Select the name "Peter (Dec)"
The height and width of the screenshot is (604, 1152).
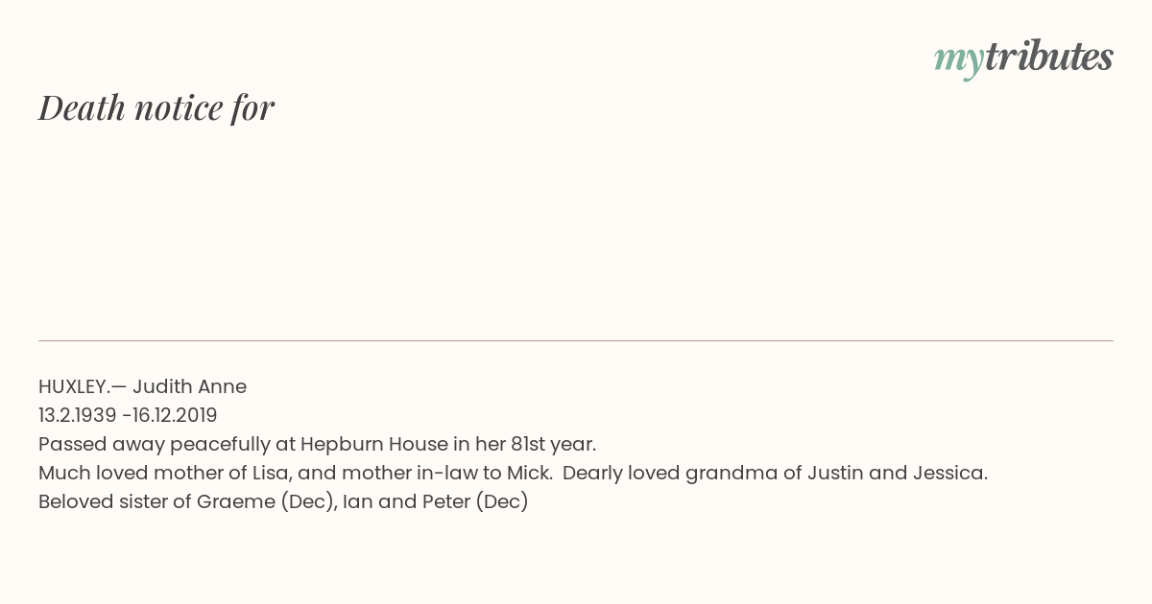(475, 501)
